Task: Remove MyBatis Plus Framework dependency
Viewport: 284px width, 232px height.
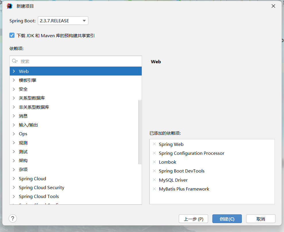Action: [154, 189]
